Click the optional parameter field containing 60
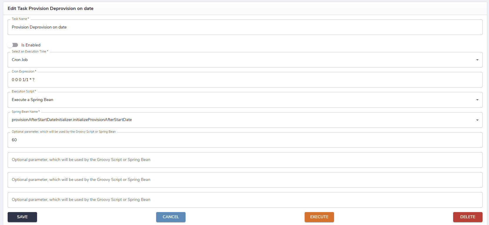Screen dimensions: 489x225 pos(245,140)
